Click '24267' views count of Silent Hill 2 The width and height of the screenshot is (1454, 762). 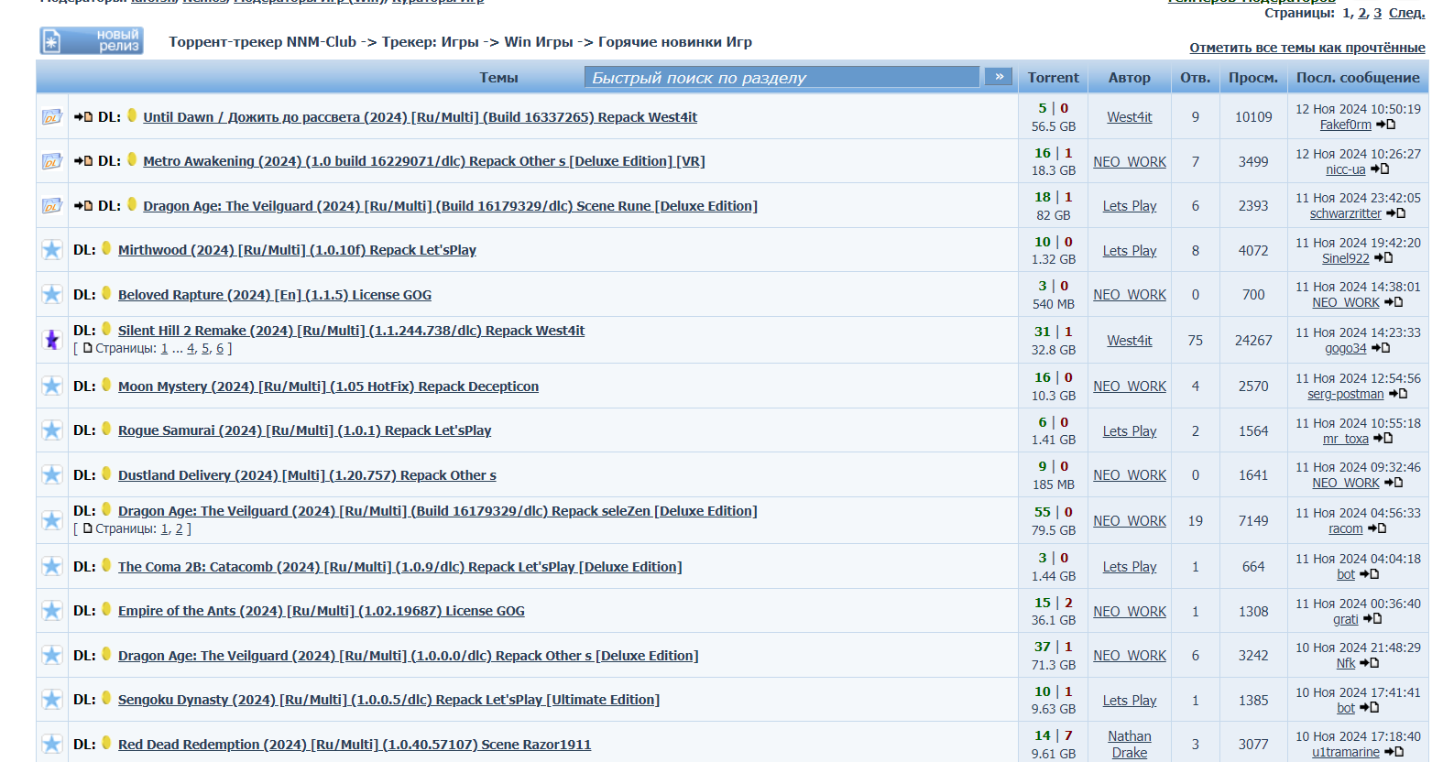1253,341
